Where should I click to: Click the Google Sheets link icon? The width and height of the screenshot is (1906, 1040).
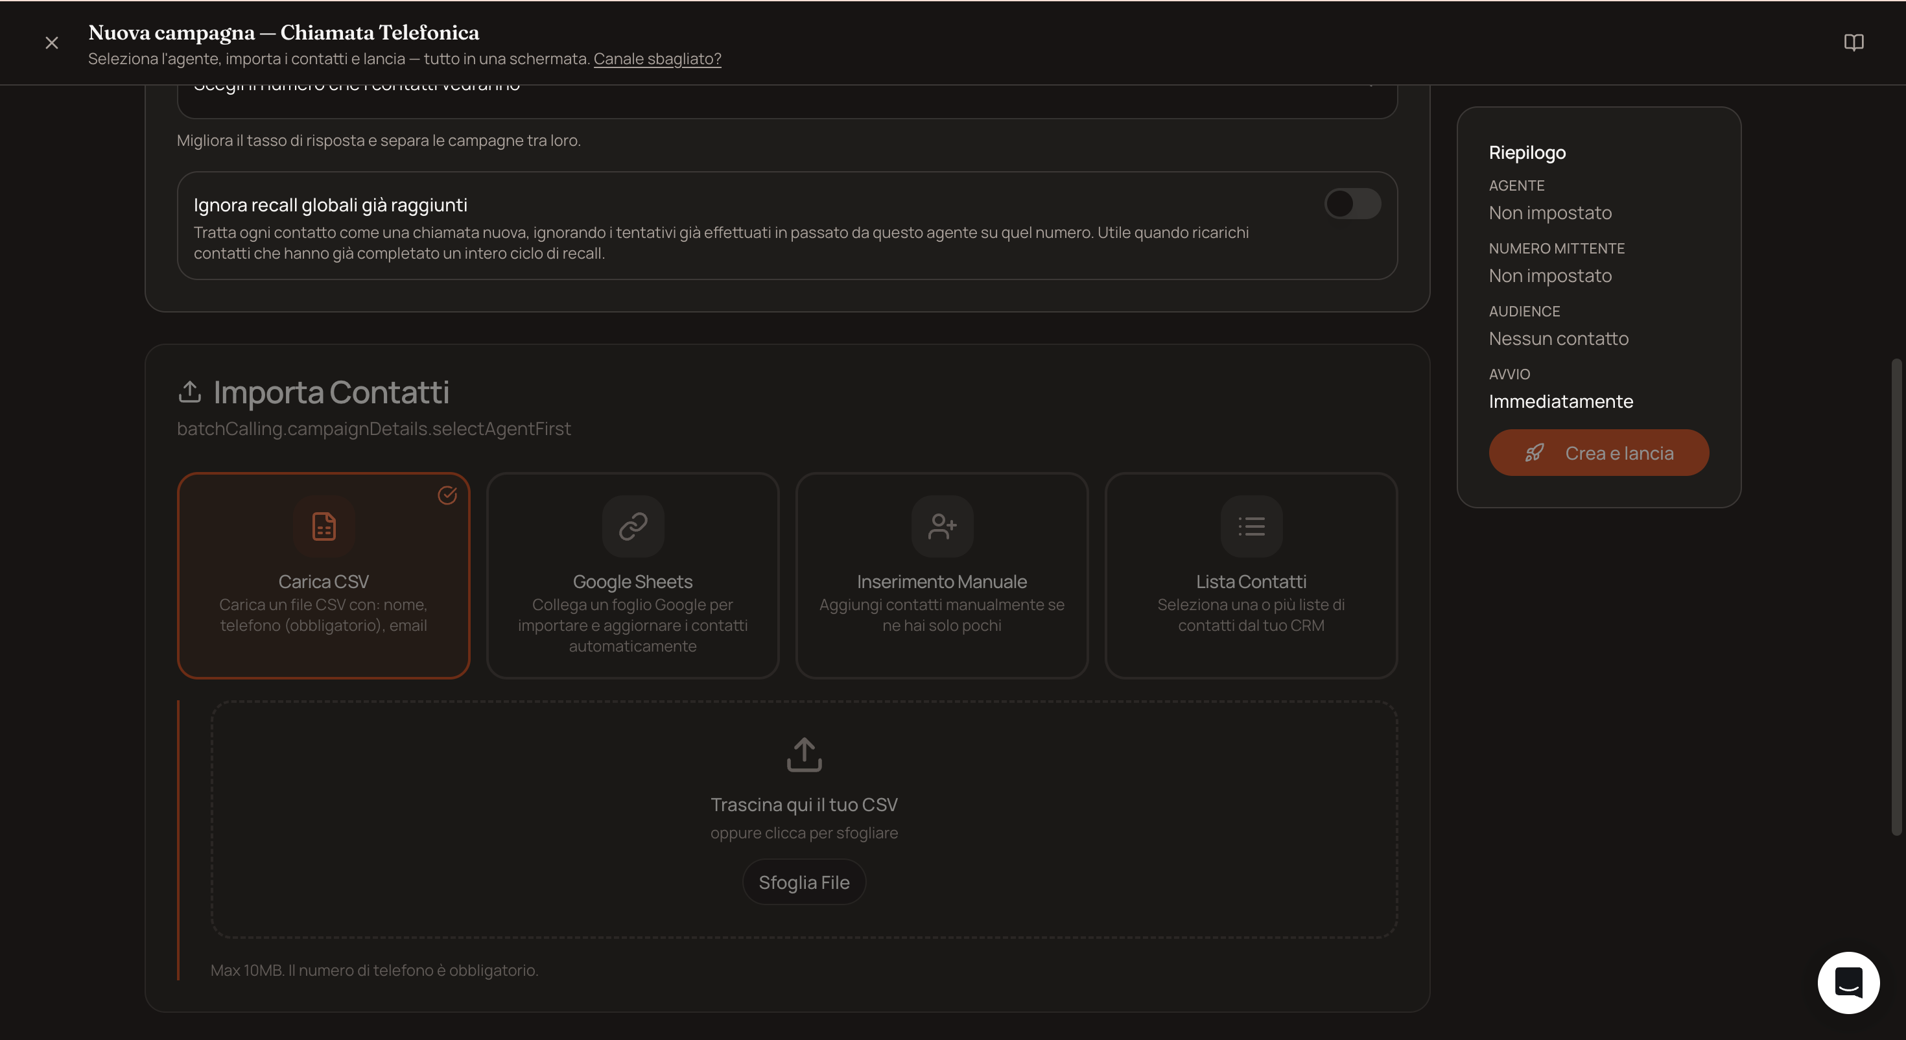pyautogui.click(x=633, y=526)
